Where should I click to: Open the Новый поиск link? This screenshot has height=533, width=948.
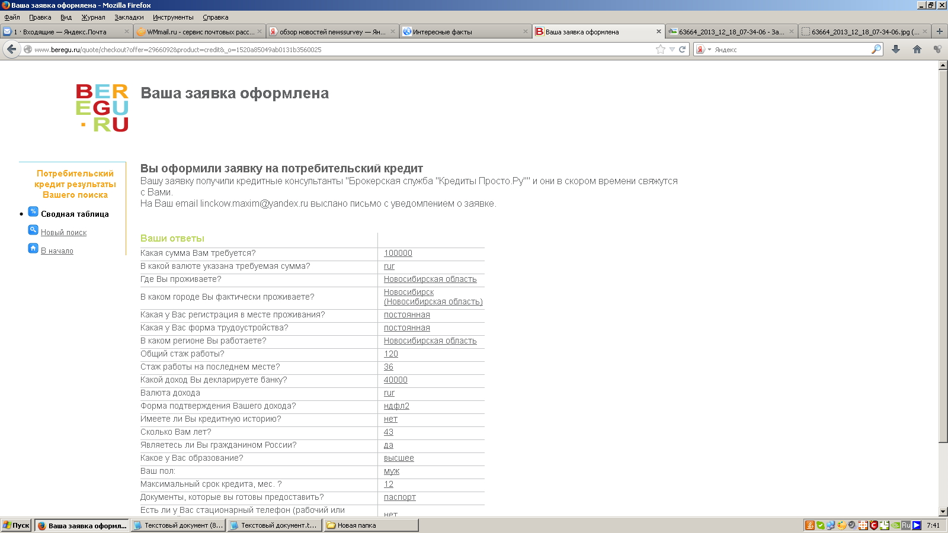click(x=63, y=233)
